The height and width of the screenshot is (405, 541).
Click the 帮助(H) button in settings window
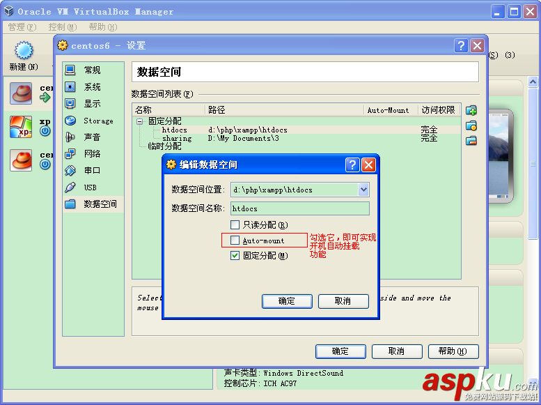[453, 351]
